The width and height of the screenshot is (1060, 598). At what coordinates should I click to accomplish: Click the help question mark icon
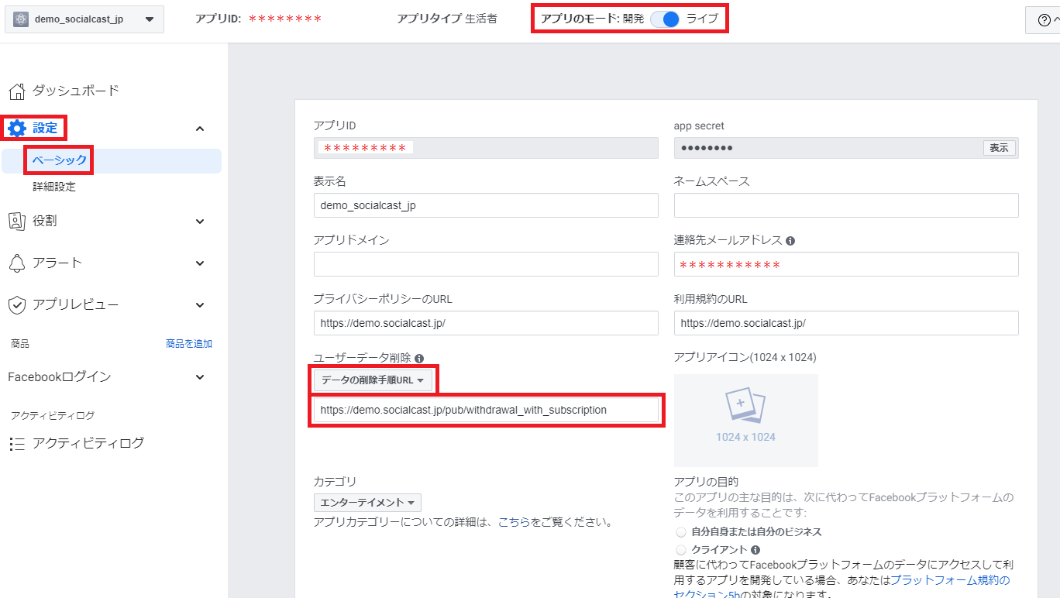click(x=1044, y=20)
